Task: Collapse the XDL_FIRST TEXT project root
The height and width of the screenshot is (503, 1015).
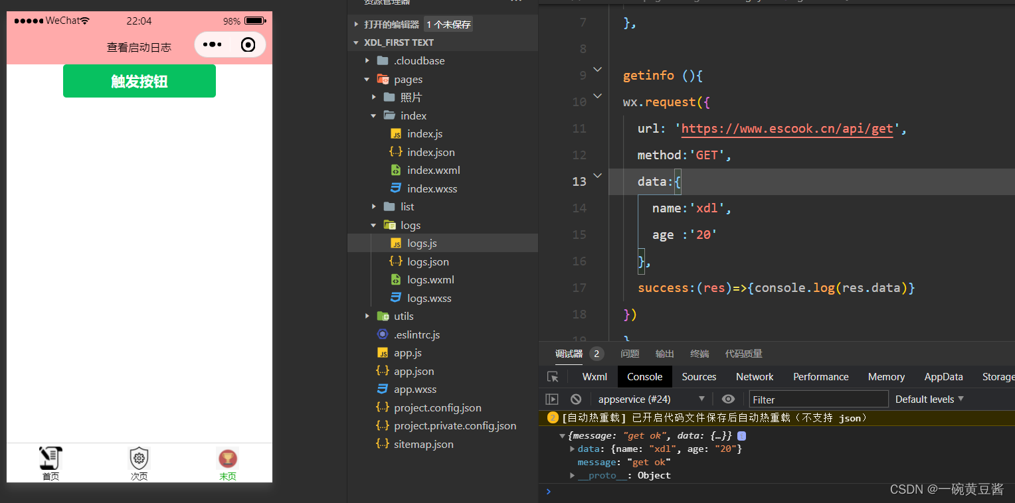Action: pos(357,42)
